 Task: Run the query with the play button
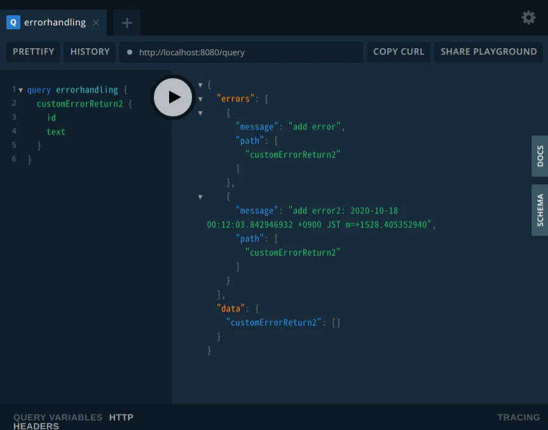pos(173,97)
